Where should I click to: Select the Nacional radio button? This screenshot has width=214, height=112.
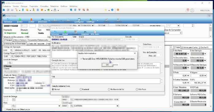click(x=81, y=89)
